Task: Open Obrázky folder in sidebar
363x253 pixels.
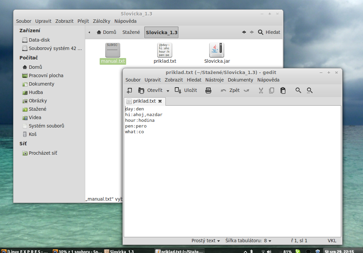Action: (38, 101)
